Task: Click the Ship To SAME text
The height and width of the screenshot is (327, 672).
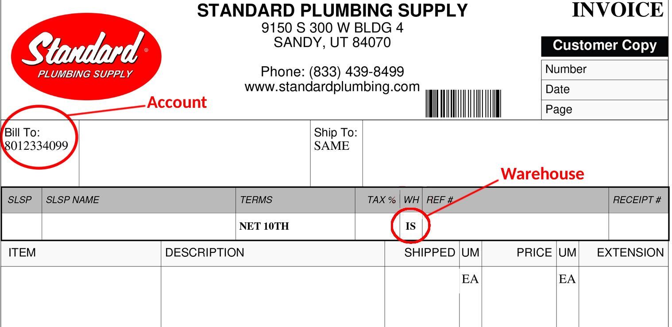Action: coord(332,146)
